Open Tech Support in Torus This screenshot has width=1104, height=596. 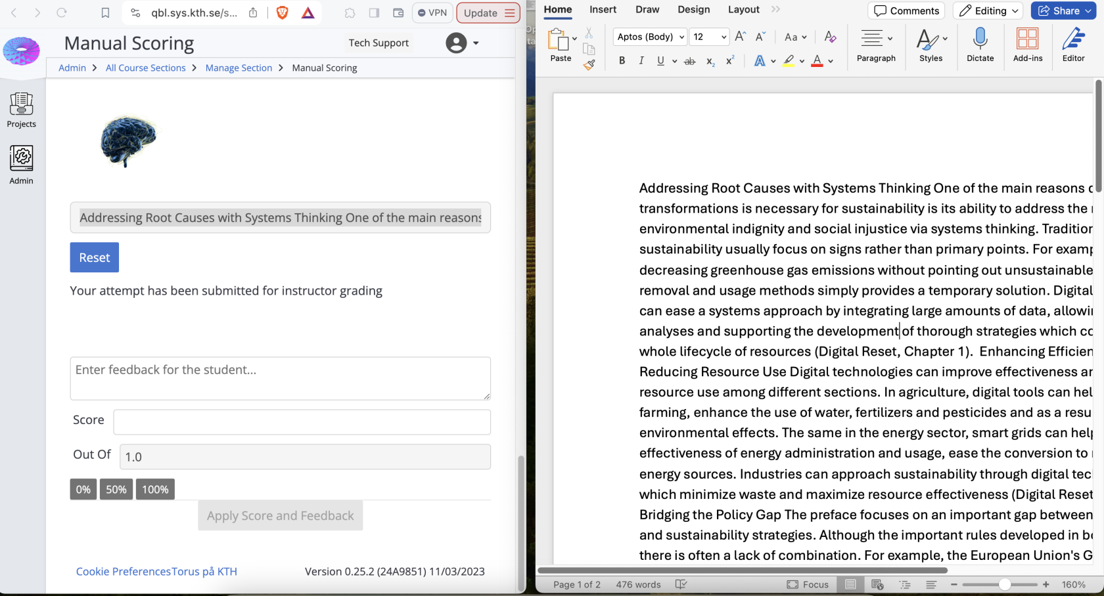pyautogui.click(x=379, y=43)
